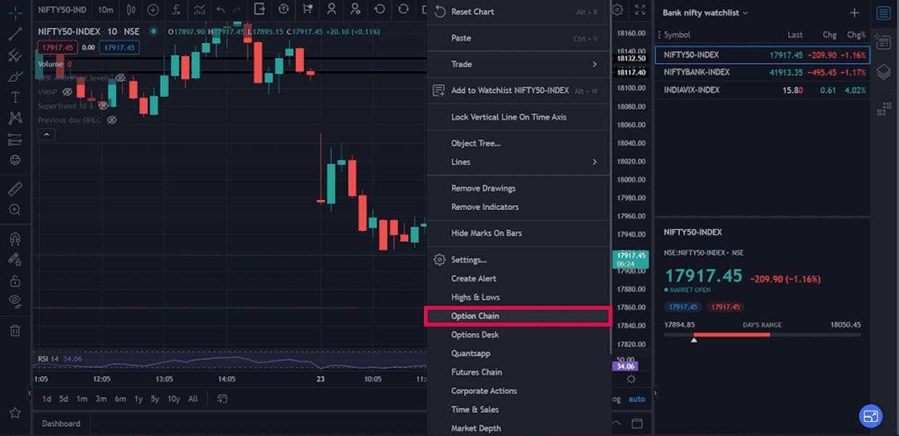Expand the Trade submenu

(x=518, y=64)
